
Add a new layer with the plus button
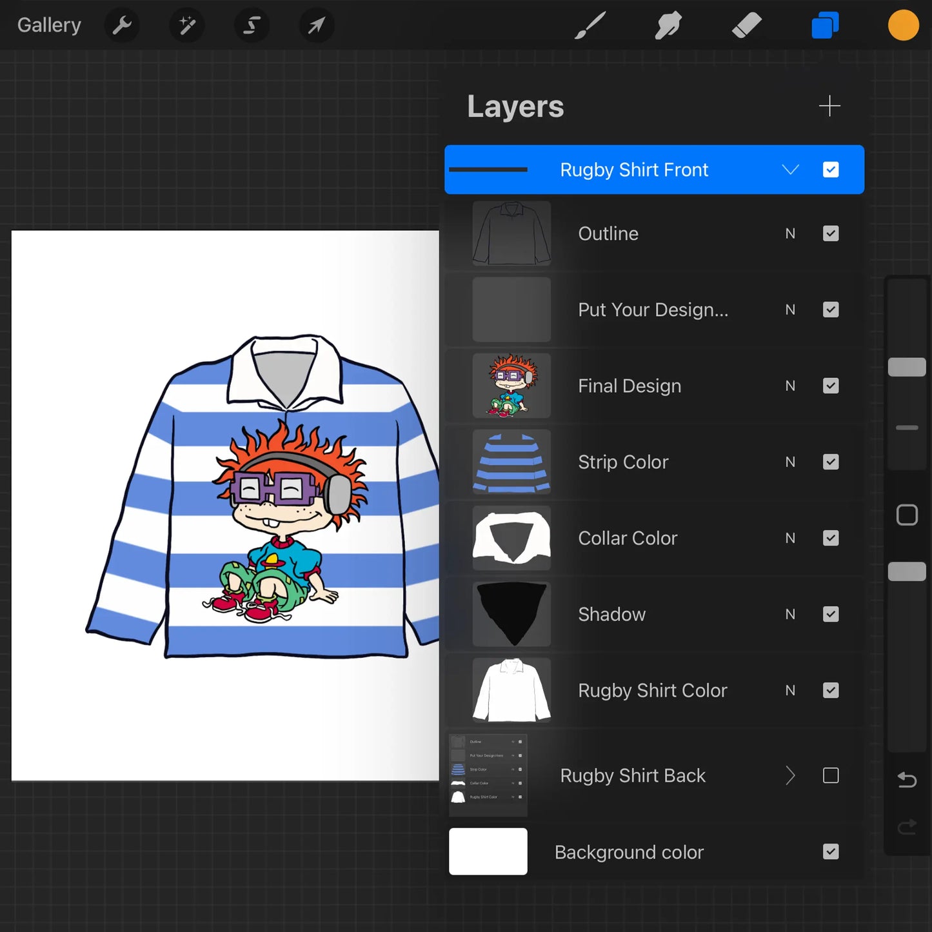click(830, 106)
